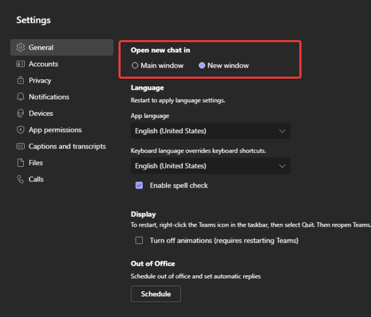Open the Captions and transcripts section
The image size is (371, 317).
point(62,146)
